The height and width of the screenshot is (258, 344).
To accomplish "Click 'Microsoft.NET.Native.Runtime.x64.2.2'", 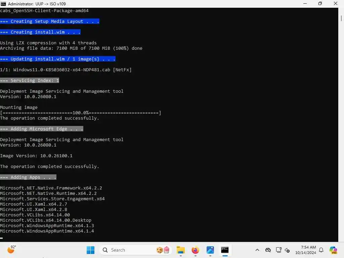I will pyautogui.click(x=48, y=193).
